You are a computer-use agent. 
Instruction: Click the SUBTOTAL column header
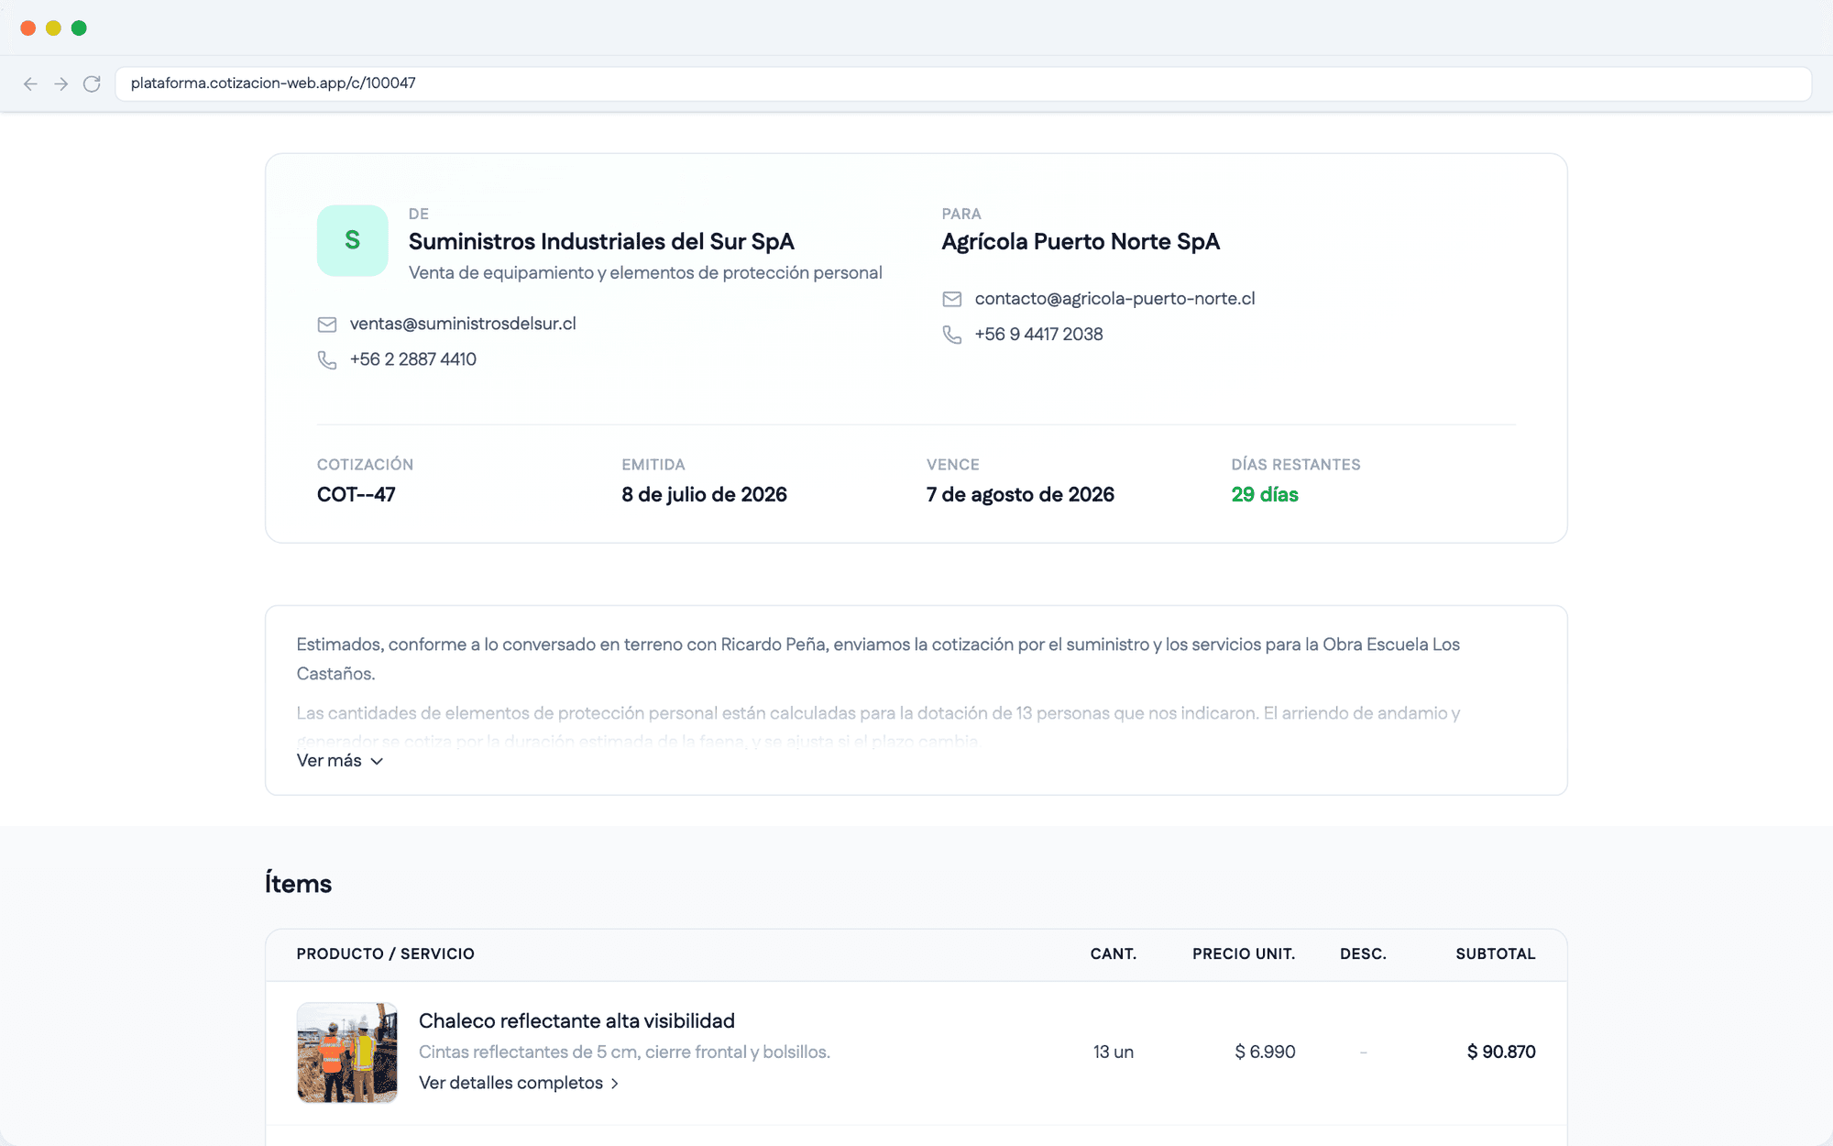[x=1496, y=954]
